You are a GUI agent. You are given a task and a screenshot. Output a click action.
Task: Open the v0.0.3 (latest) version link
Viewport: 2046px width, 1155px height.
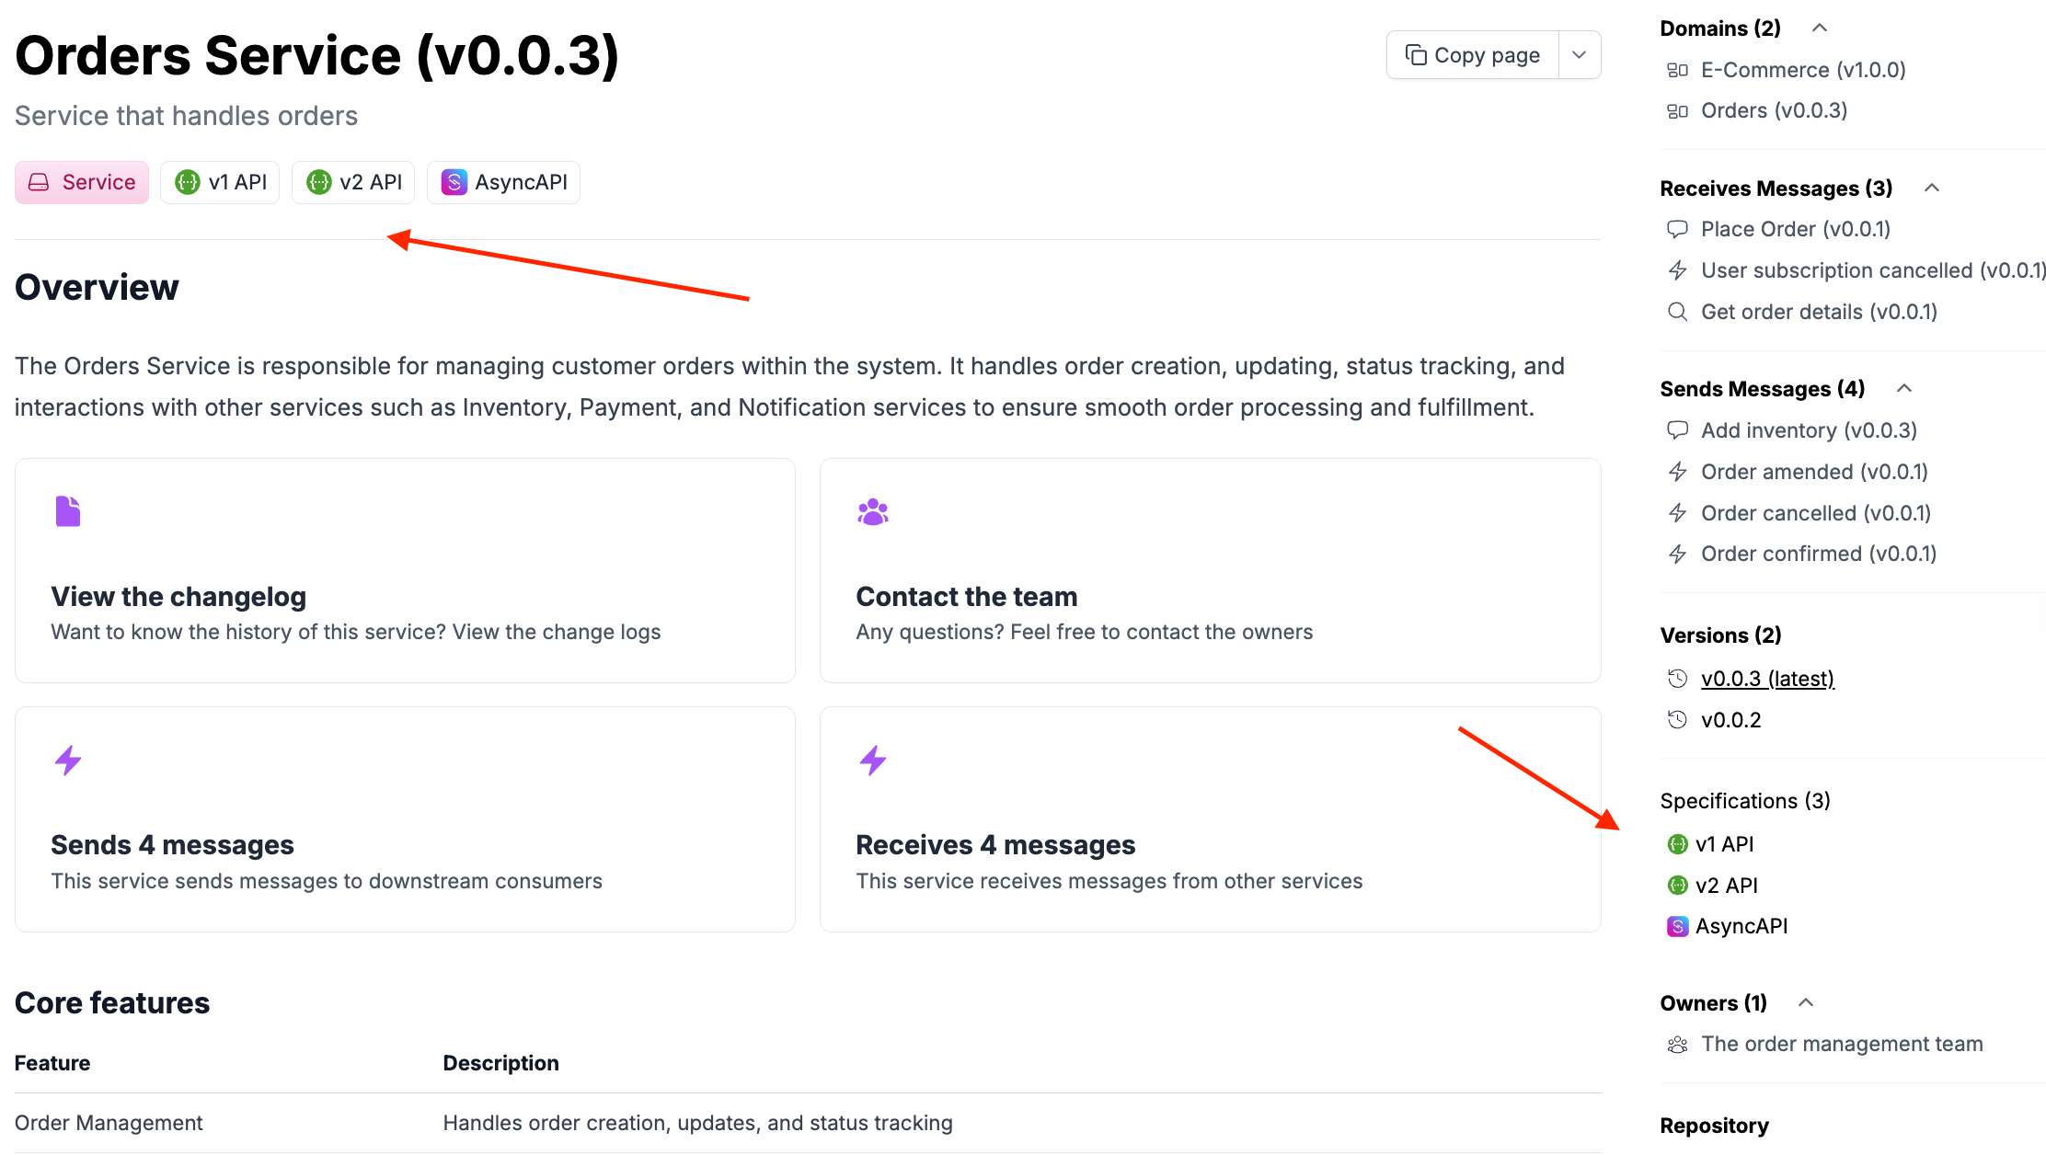(x=1767, y=678)
